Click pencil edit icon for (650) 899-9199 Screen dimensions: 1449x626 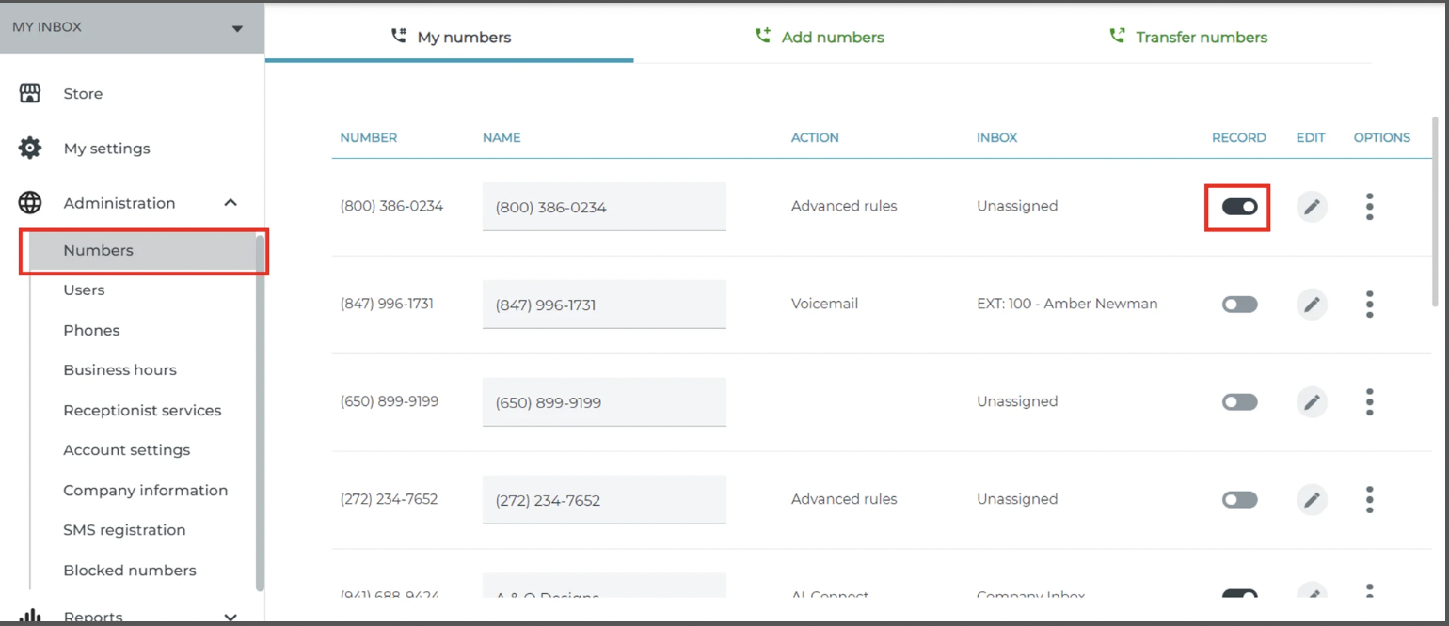[1312, 402]
